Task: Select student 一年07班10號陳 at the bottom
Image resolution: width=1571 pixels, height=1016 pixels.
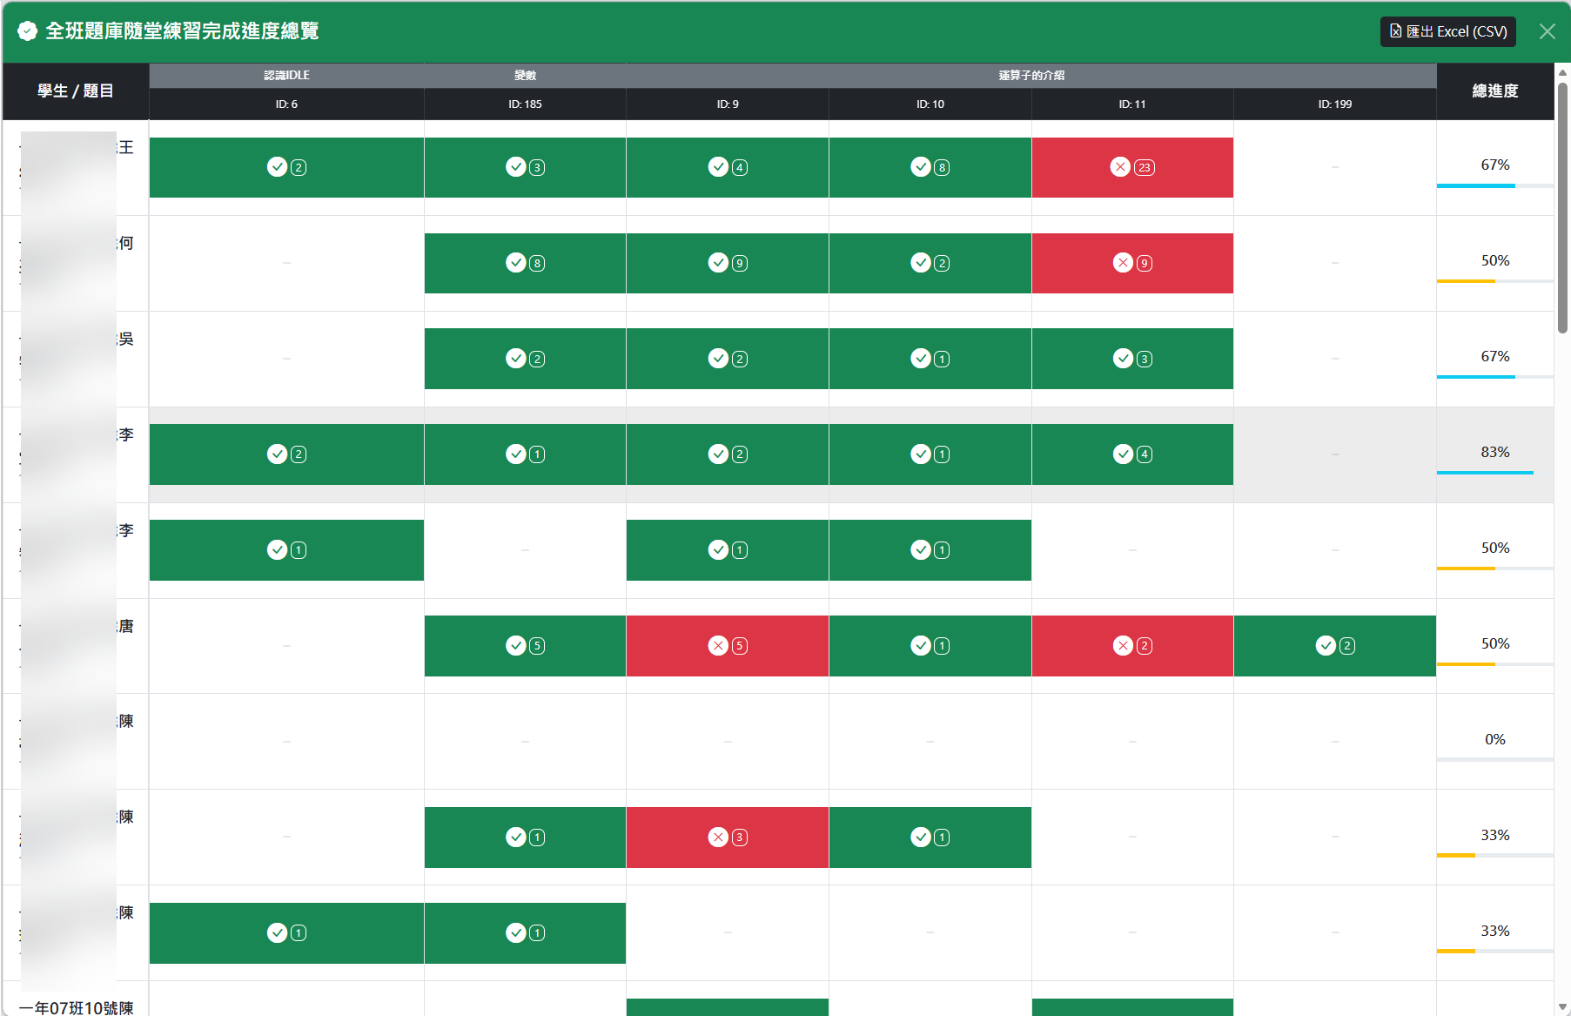Action: tap(76, 1007)
